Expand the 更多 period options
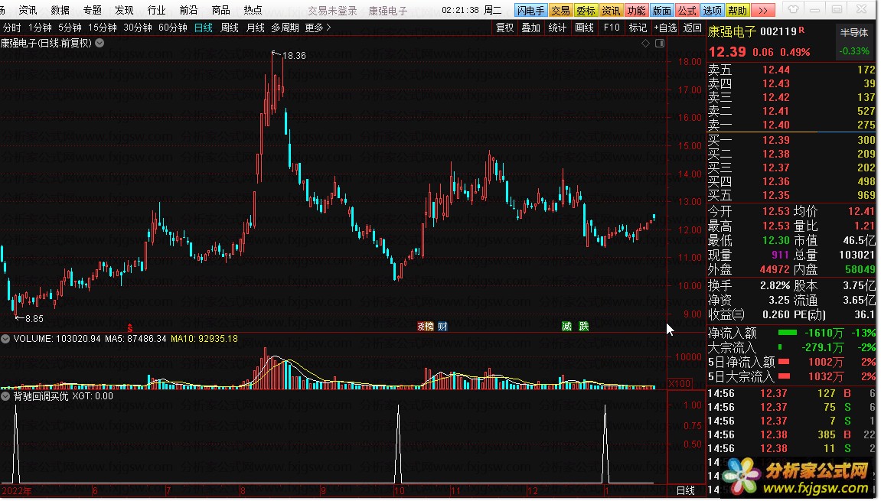The image size is (881, 501). [318, 28]
